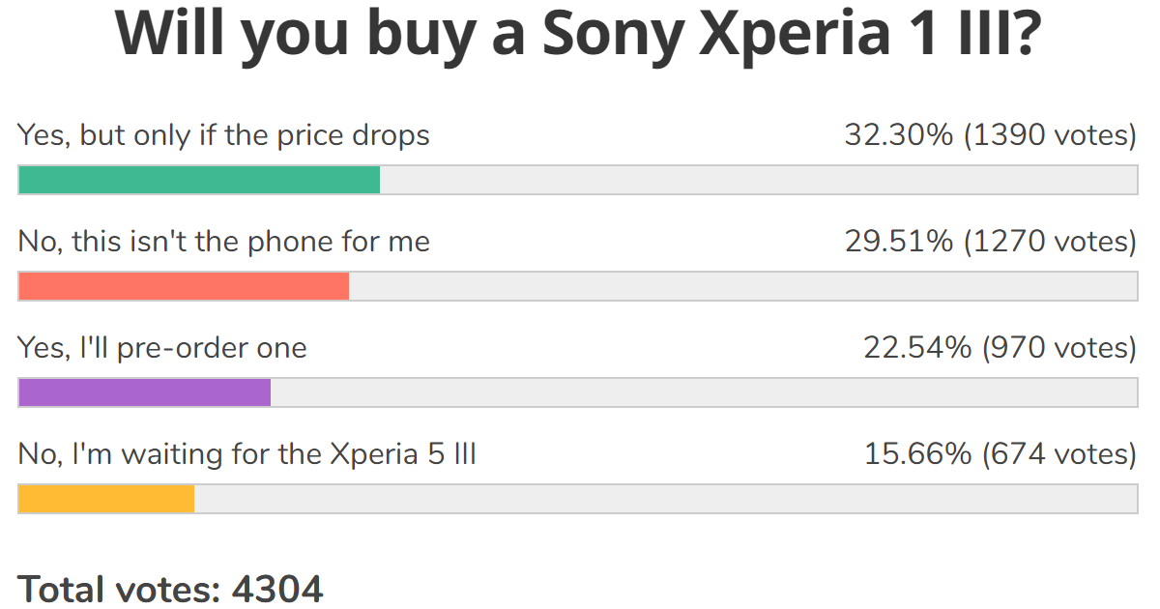The height and width of the screenshot is (609, 1160).
Task: Click the red progress bar fill
Action: [184, 286]
